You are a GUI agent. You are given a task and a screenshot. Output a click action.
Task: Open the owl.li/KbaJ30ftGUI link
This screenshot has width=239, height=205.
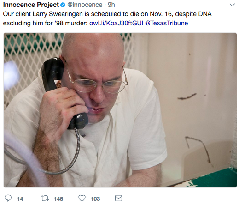116,23
